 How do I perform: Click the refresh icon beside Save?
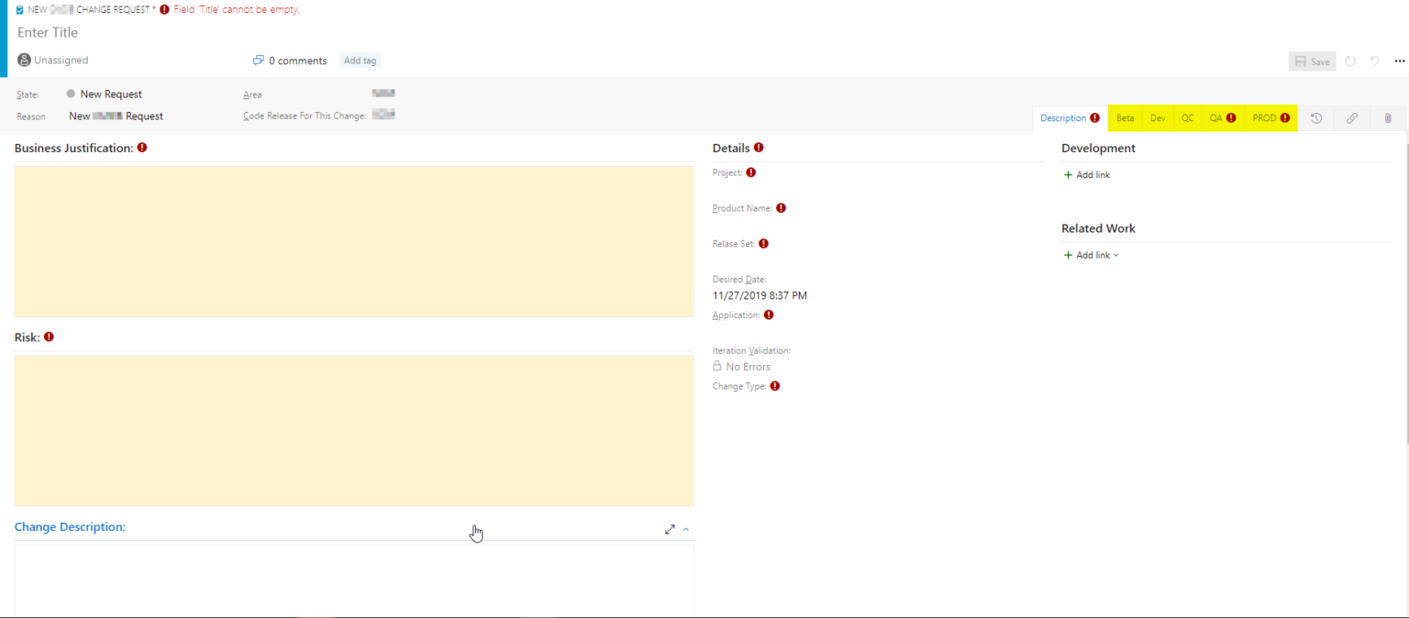pos(1349,61)
